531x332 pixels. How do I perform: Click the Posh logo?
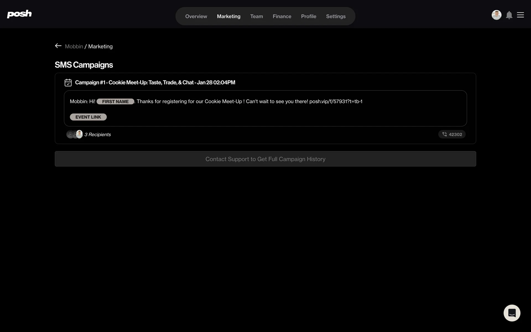[x=19, y=14]
